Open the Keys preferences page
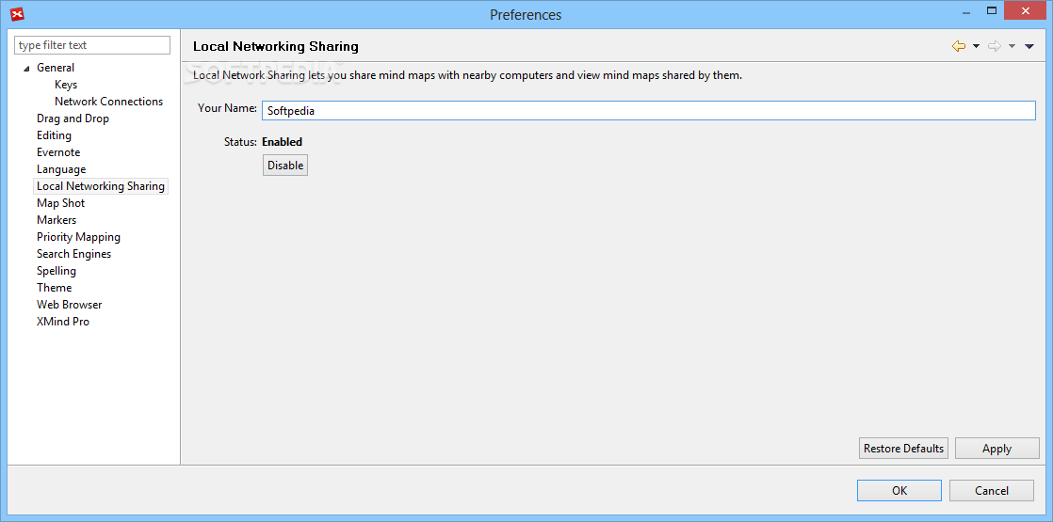Screen dimensions: 1053x522 coord(66,85)
